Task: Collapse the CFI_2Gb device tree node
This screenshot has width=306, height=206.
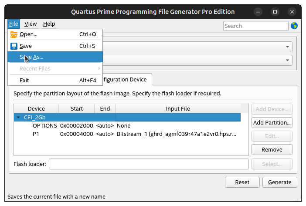Action: (x=18, y=117)
